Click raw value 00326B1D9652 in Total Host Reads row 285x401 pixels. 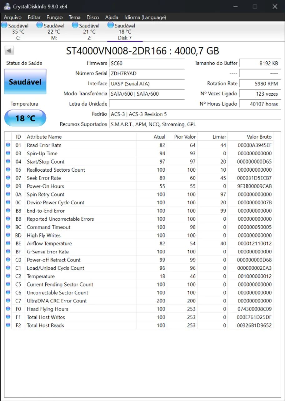(x=254, y=325)
